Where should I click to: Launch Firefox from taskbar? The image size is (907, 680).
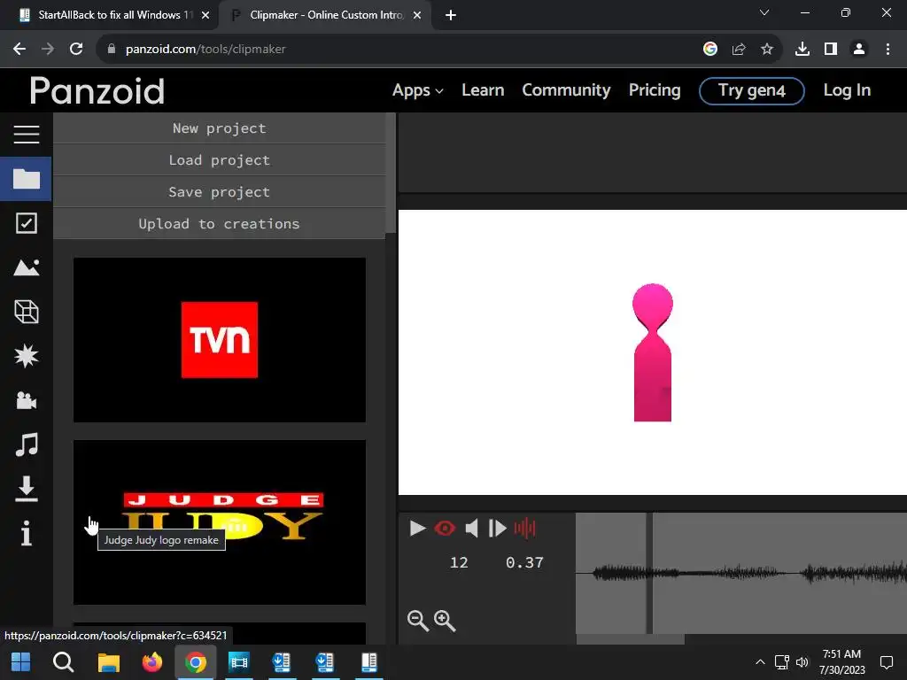[x=152, y=661]
